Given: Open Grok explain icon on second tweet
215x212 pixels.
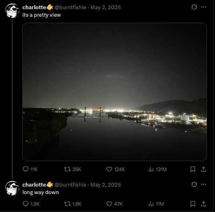Looking at the screenshot, I should (194, 184).
